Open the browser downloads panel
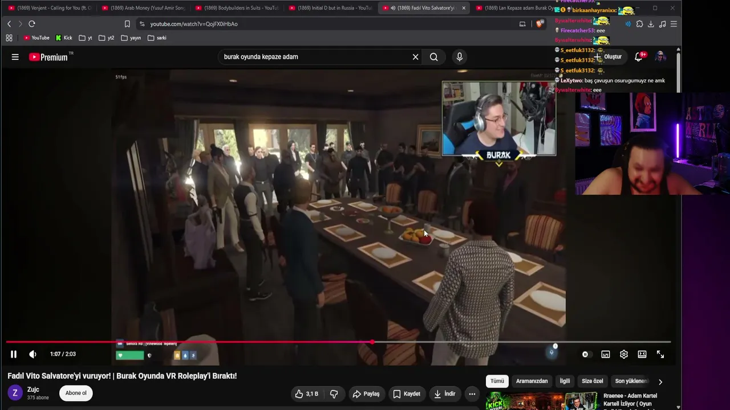 pyautogui.click(x=651, y=24)
